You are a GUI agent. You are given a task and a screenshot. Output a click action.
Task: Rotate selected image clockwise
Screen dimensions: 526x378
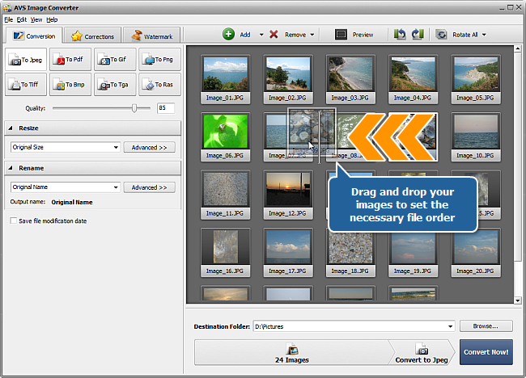coord(418,34)
